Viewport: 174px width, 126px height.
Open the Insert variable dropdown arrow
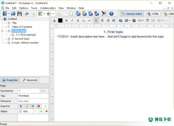pyautogui.click(x=143, y=21)
